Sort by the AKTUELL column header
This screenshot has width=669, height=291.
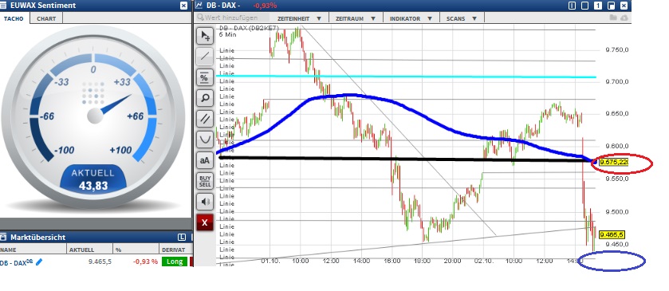[90, 250]
